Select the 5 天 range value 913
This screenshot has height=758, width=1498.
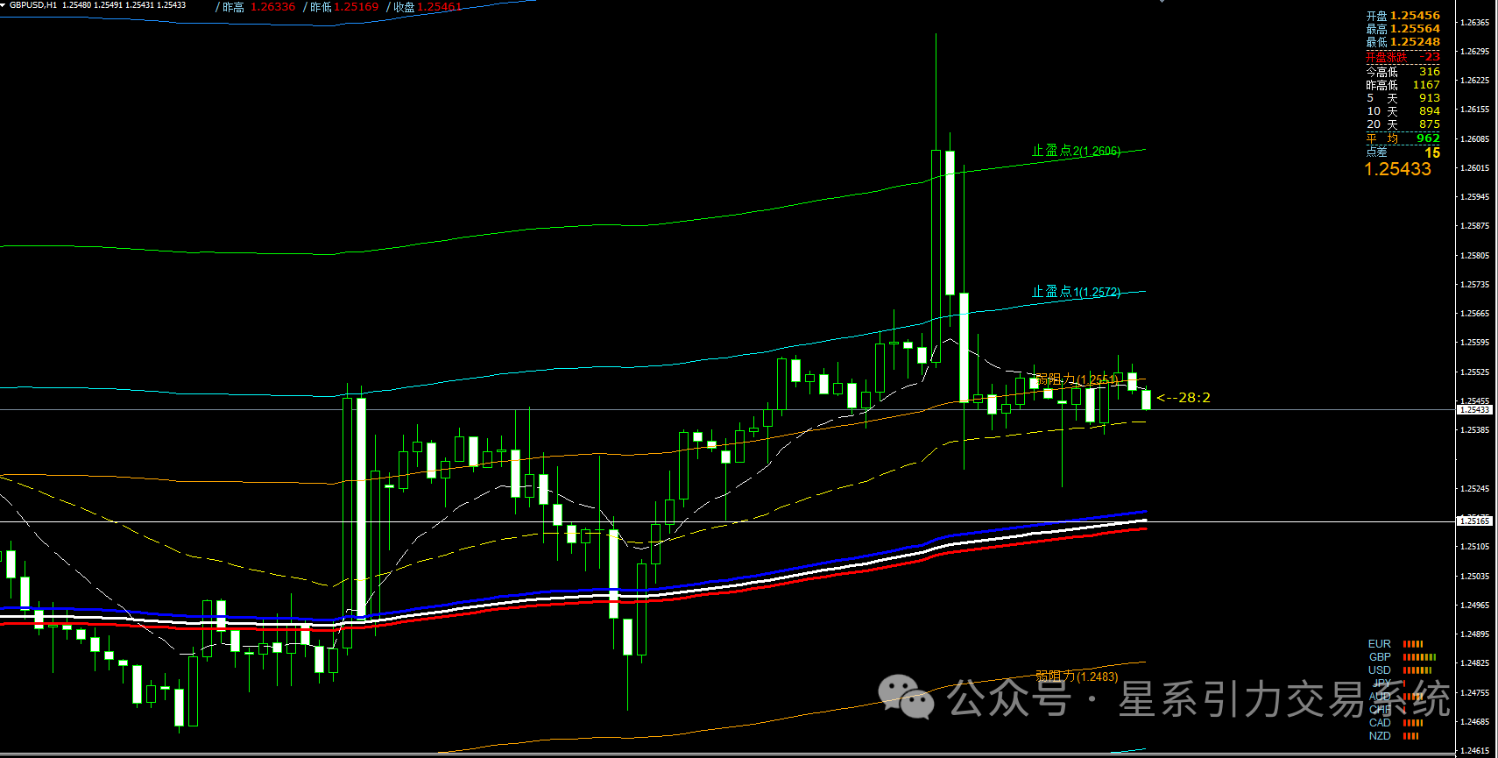tap(1430, 98)
